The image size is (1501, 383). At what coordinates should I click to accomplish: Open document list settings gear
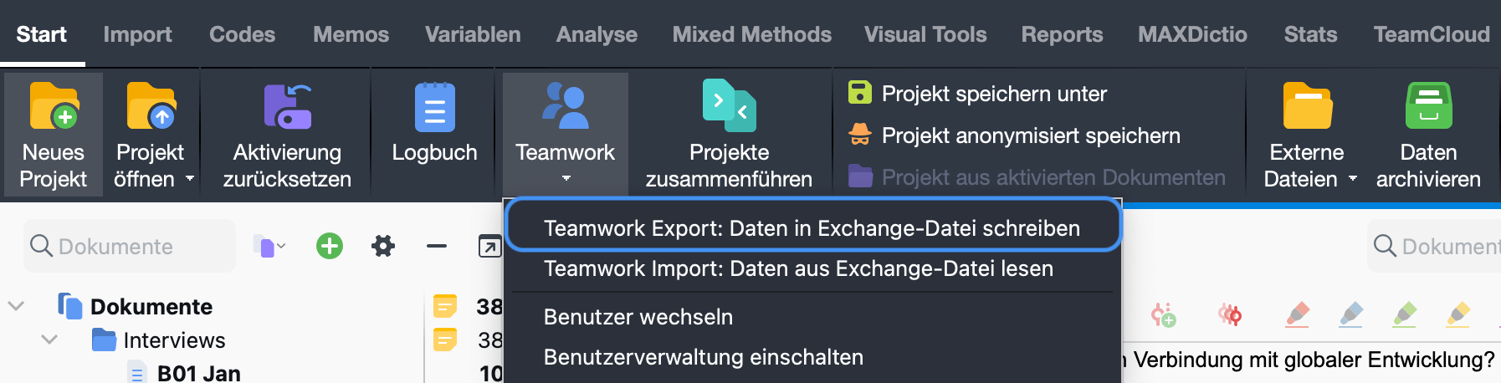coord(383,246)
